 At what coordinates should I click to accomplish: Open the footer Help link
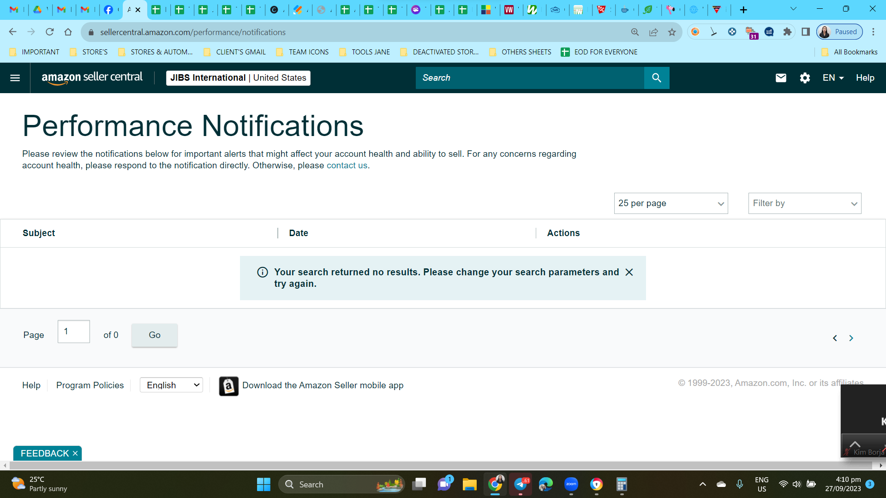31,385
